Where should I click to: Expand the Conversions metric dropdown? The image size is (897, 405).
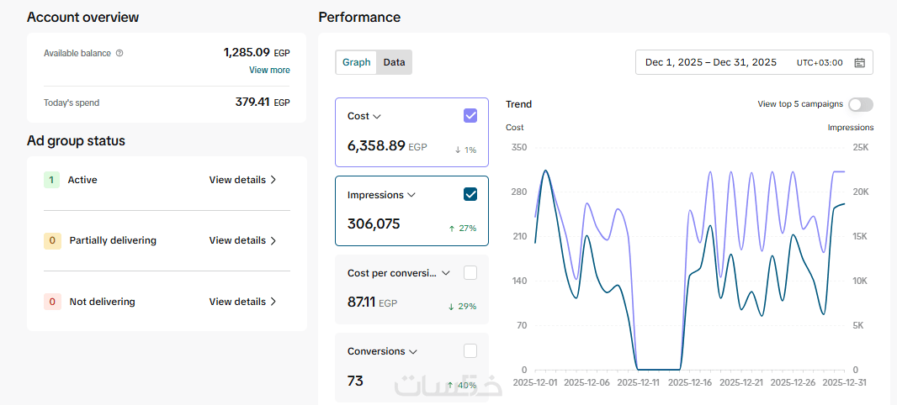pyautogui.click(x=413, y=351)
